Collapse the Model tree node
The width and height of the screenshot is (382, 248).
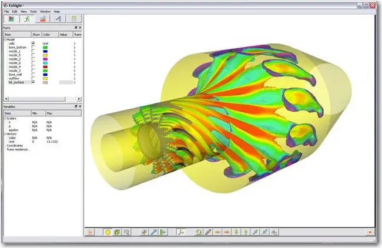(x=5, y=39)
